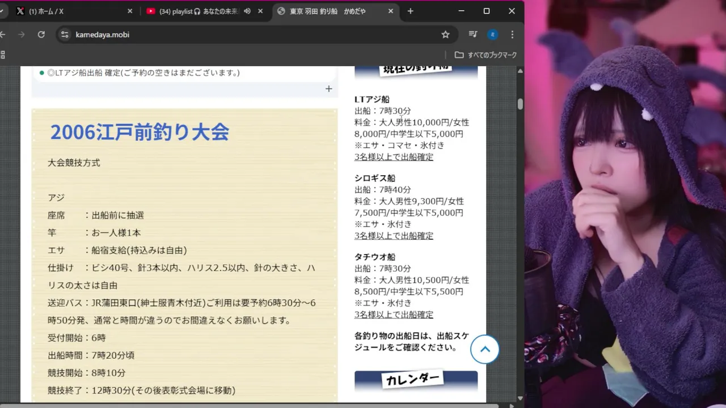Open the media control icon
This screenshot has height=408, width=726.
[x=472, y=35]
